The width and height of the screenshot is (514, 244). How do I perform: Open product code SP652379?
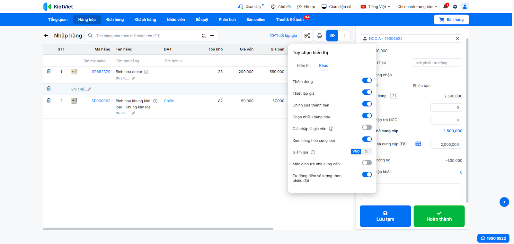[101, 72]
